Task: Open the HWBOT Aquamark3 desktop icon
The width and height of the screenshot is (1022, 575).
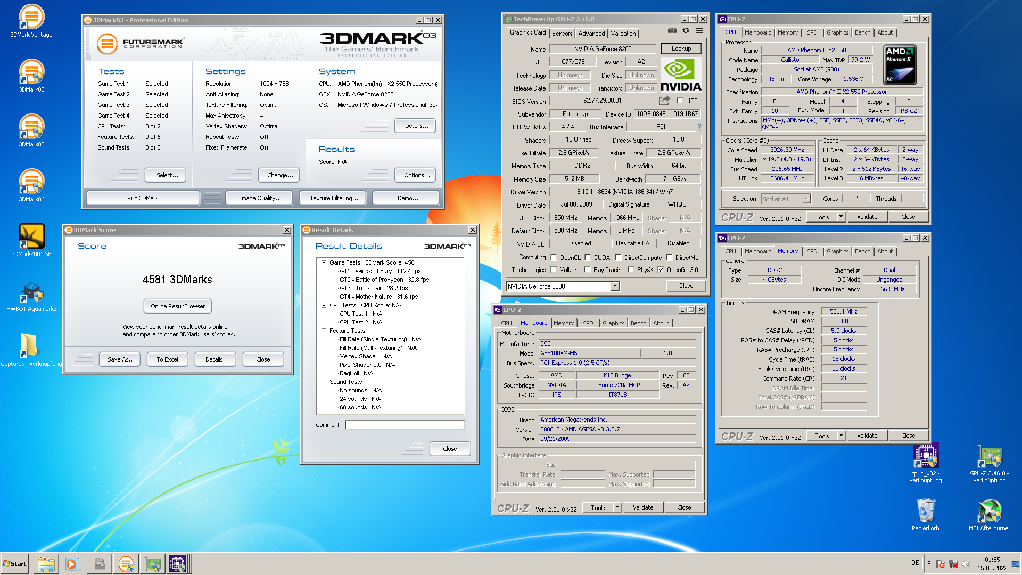Action: (x=31, y=295)
